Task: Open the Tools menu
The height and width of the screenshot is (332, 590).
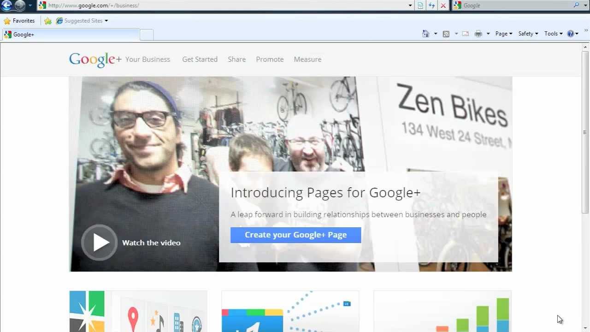Action: click(x=553, y=34)
